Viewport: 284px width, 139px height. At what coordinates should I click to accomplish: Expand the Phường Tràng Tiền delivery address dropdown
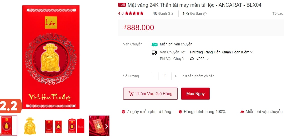(x=221, y=52)
